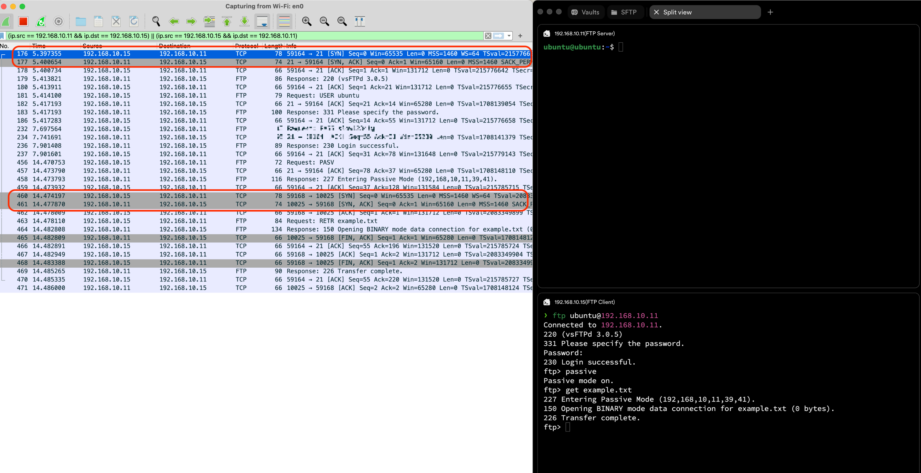Image resolution: width=921 pixels, height=473 pixels.
Task: Clear the display filter with X
Action: [488, 36]
